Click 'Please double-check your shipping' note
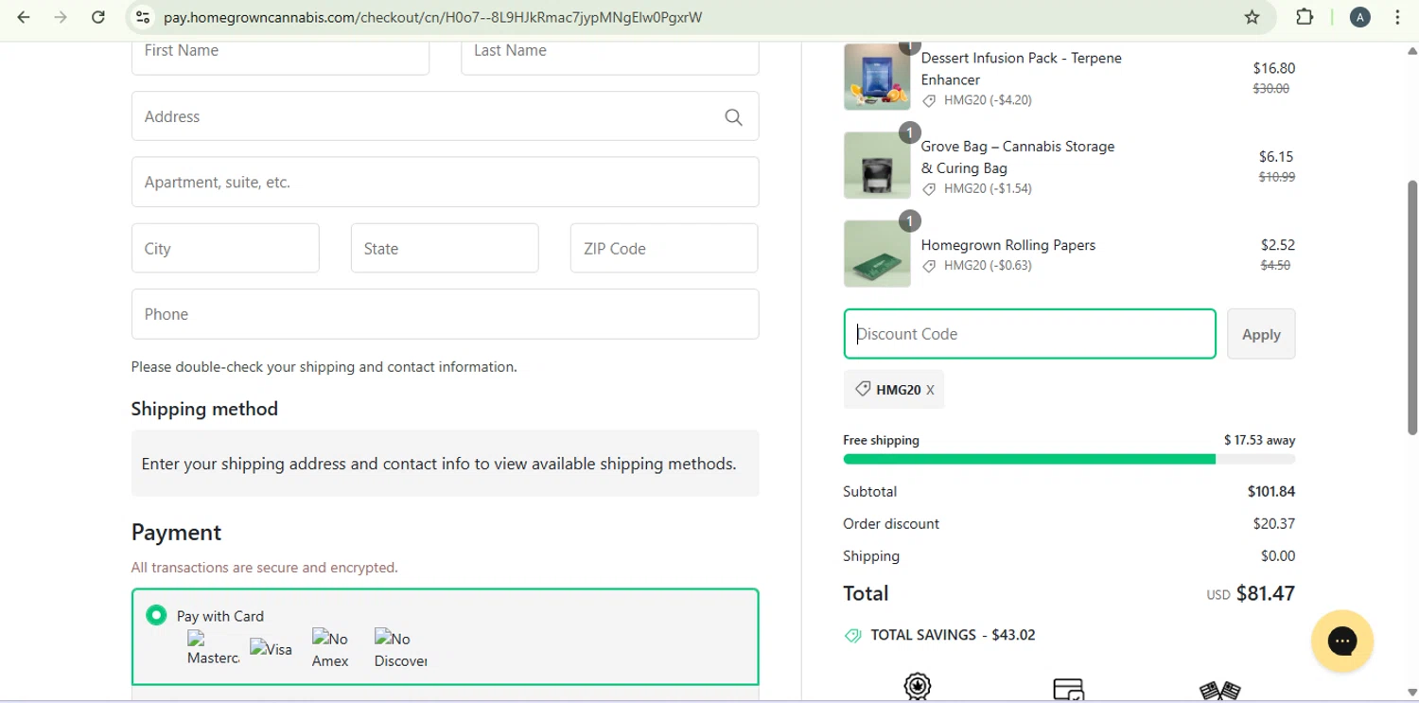This screenshot has height=703, width=1419. (324, 367)
